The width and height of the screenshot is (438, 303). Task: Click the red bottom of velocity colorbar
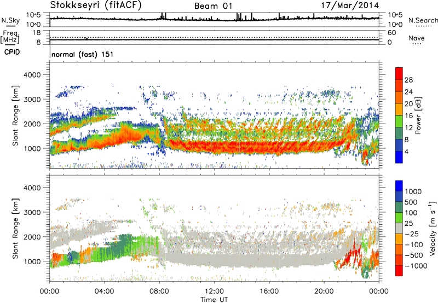(399, 271)
